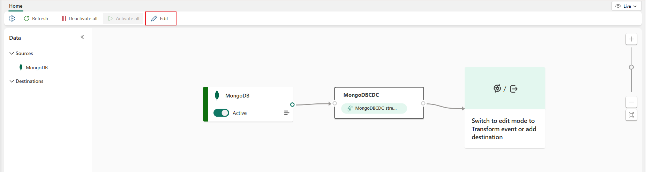Click the add destination icon on the green card
Image resolution: width=646 pixels, height=172 pixels.
tap(514, 89)
